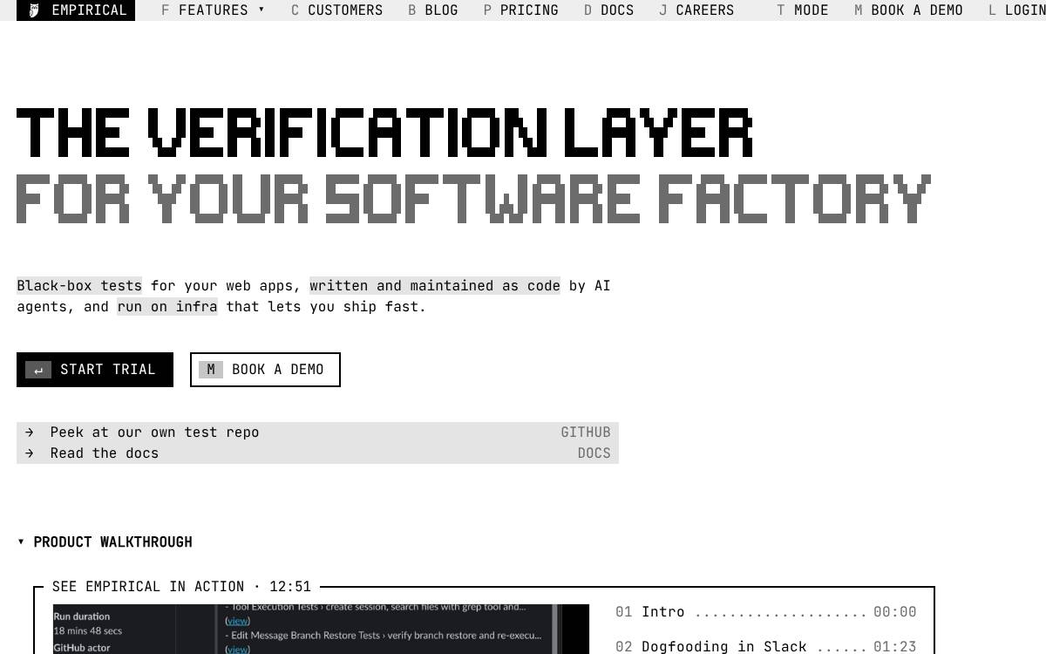Click the 'See Empirical in Action · 12:51' heading
This screenshot has height=654, width=1046.
point(181,587)
